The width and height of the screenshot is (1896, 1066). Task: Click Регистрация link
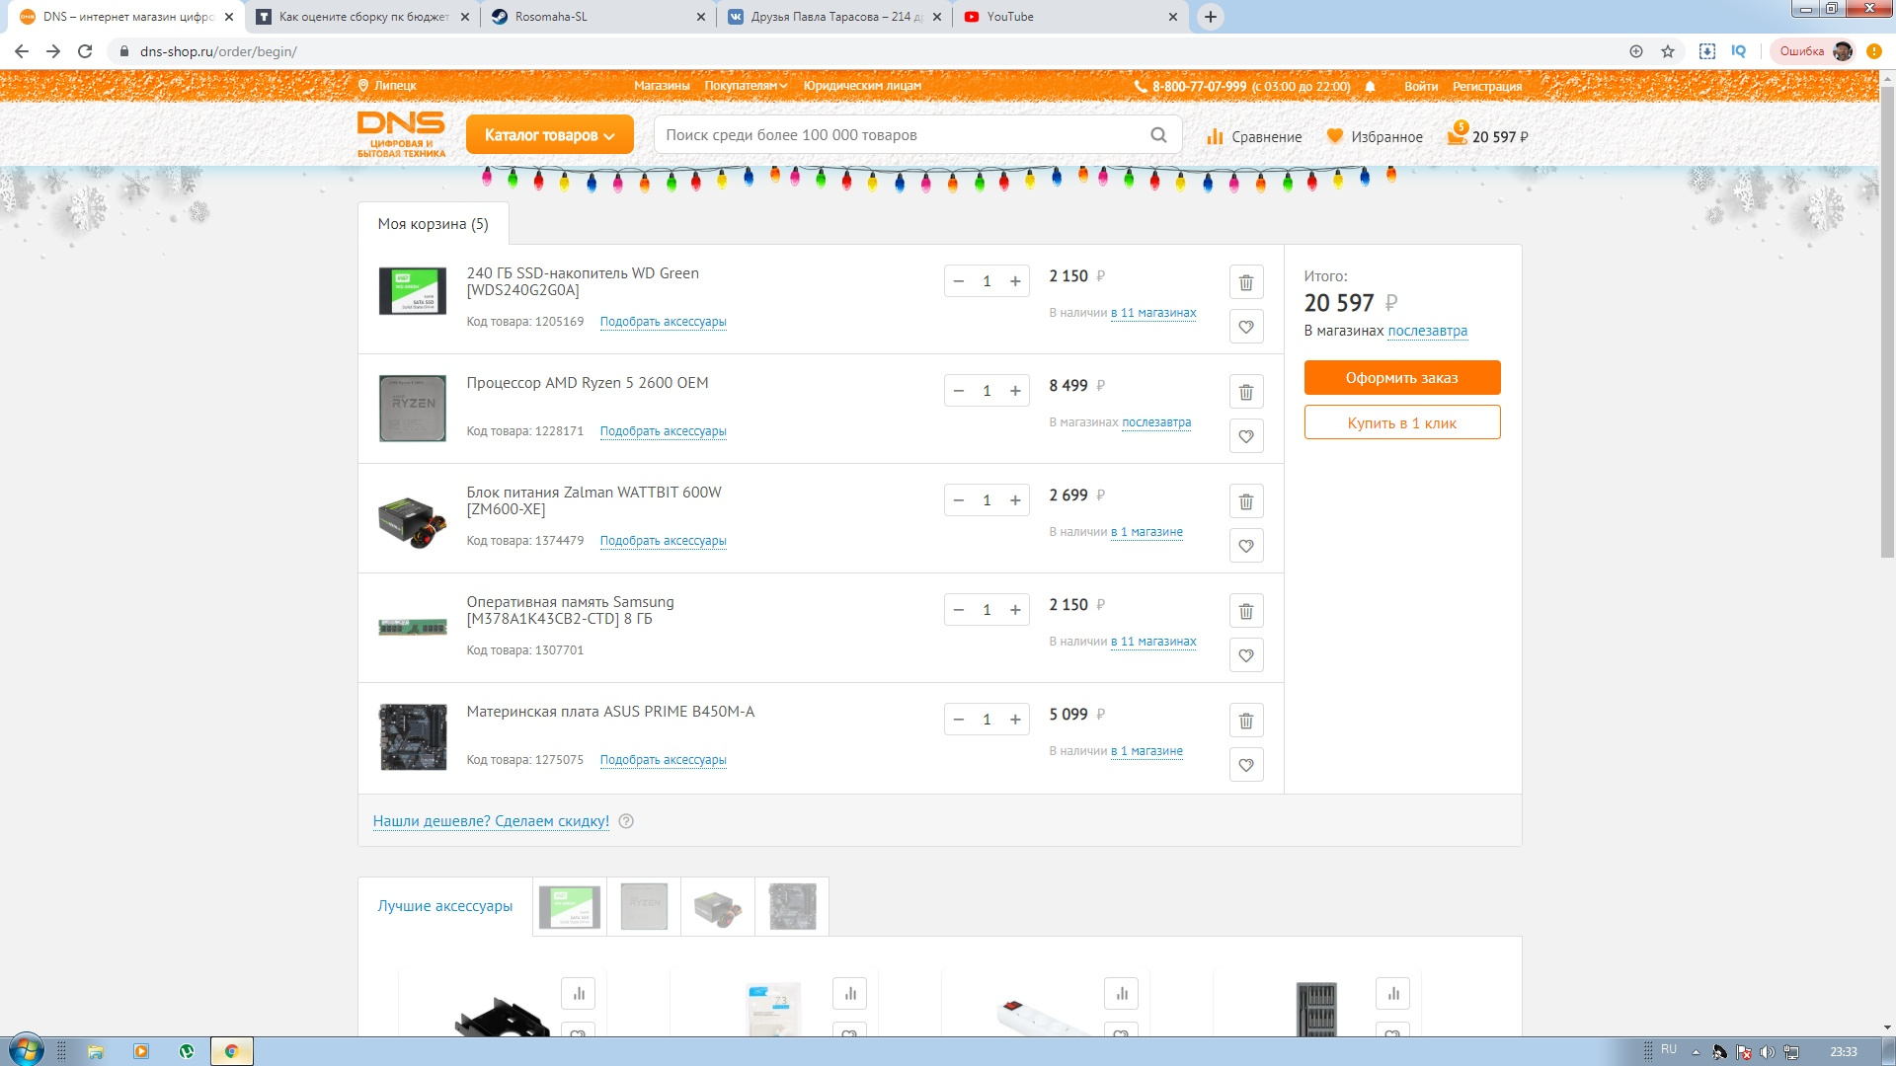pyautogui.click(x=1487, y=86)
